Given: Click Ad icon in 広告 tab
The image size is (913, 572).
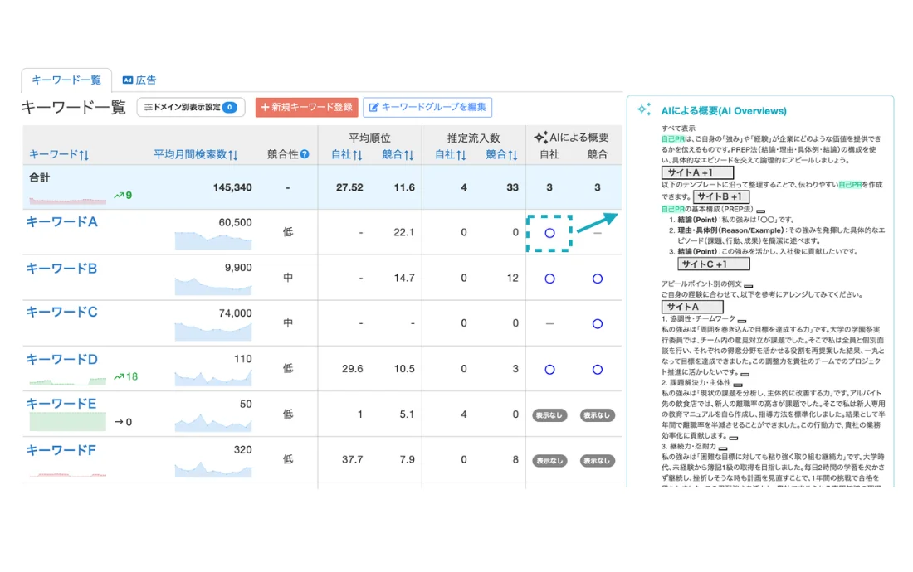Looking at the screenshot, I should coord(128,80).
